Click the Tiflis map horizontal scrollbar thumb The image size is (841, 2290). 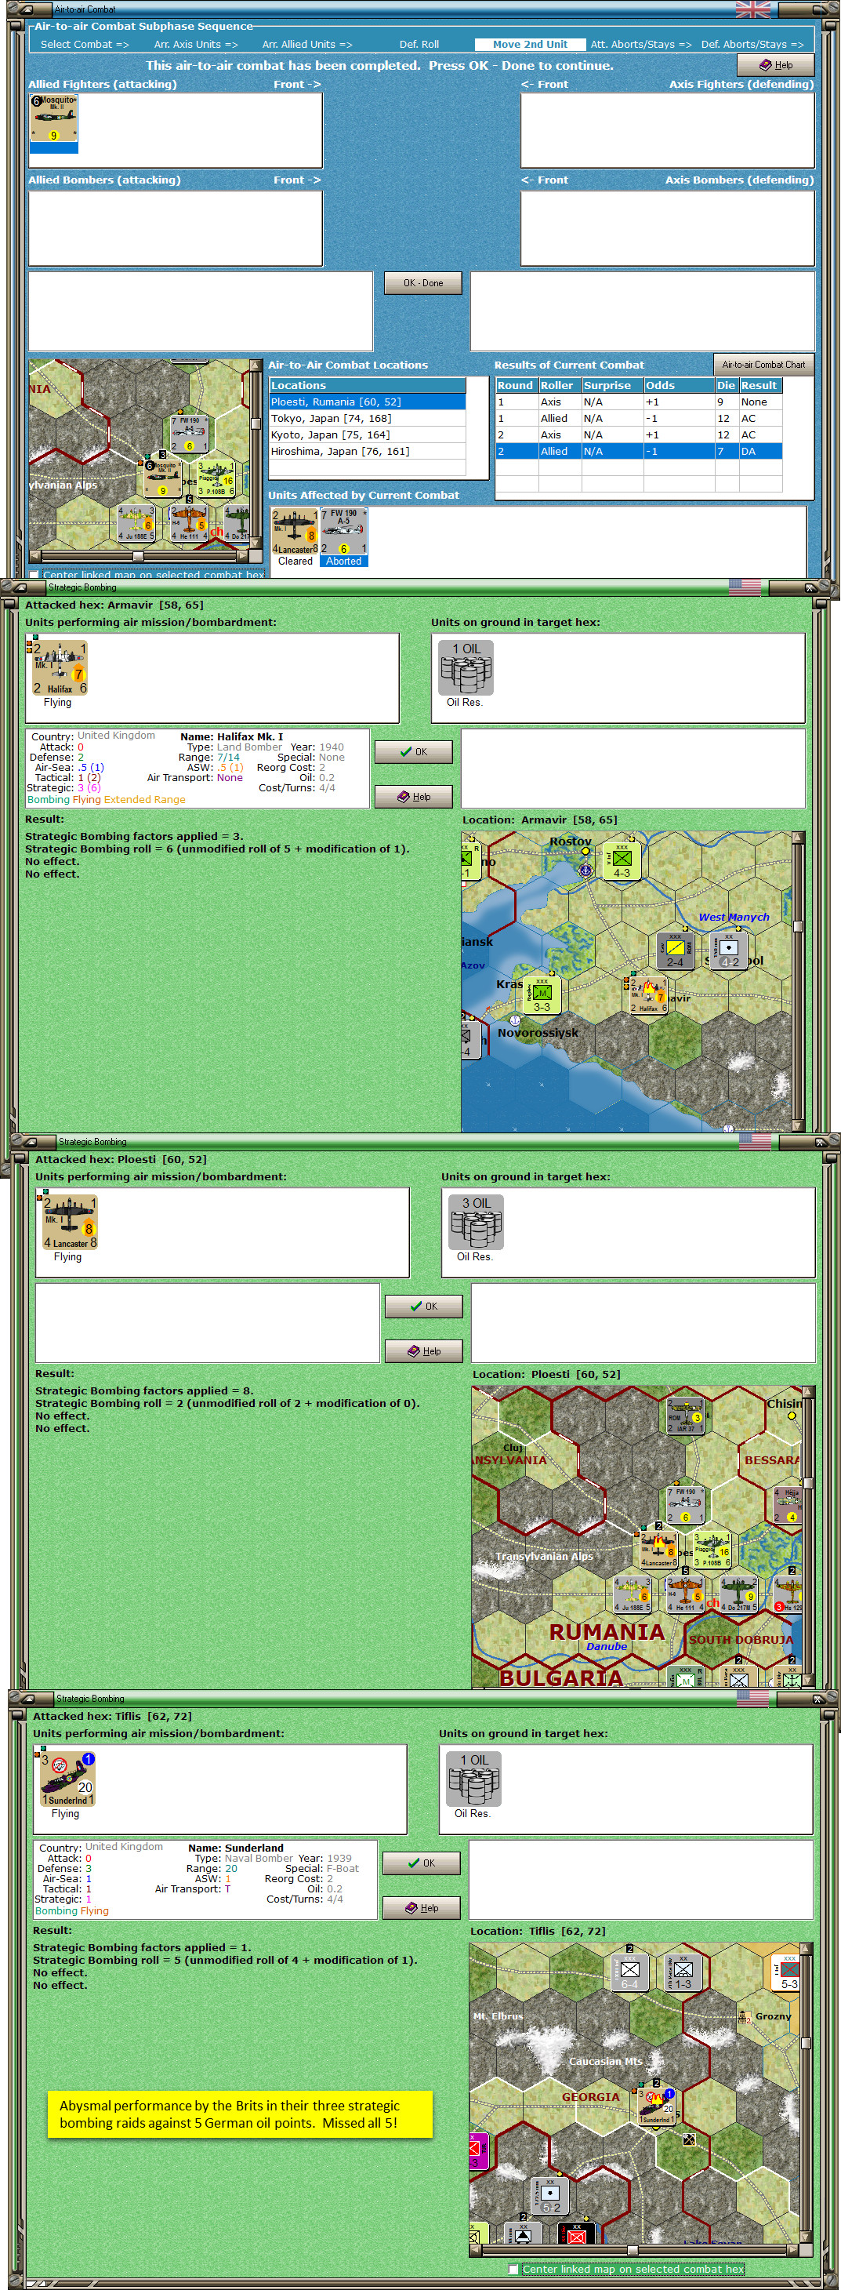pos(633,2251)
